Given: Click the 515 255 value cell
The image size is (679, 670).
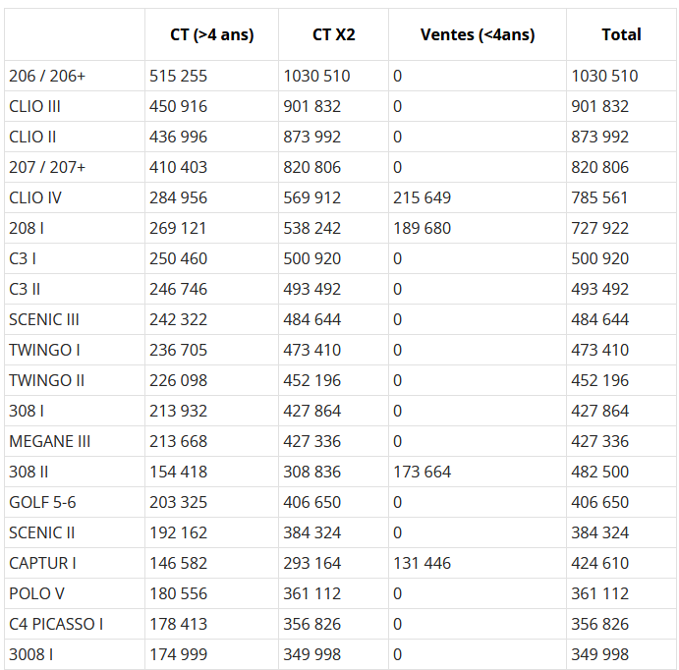Looking at the screenshot, I should [179, 76].
